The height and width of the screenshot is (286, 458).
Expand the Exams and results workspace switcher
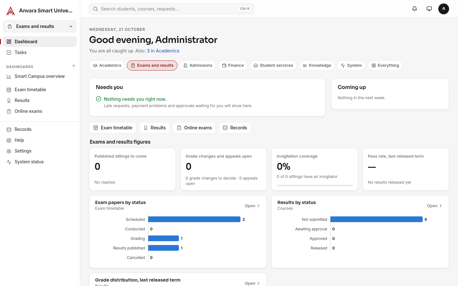click(x=40, y=26)
